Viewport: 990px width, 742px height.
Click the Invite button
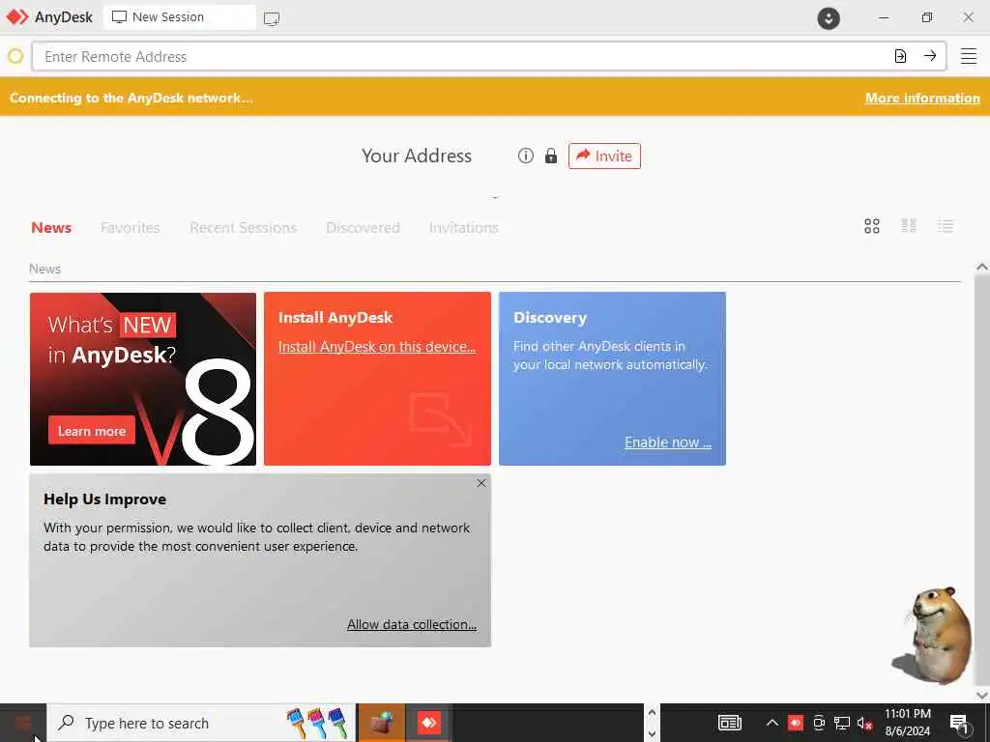(604, 156)
